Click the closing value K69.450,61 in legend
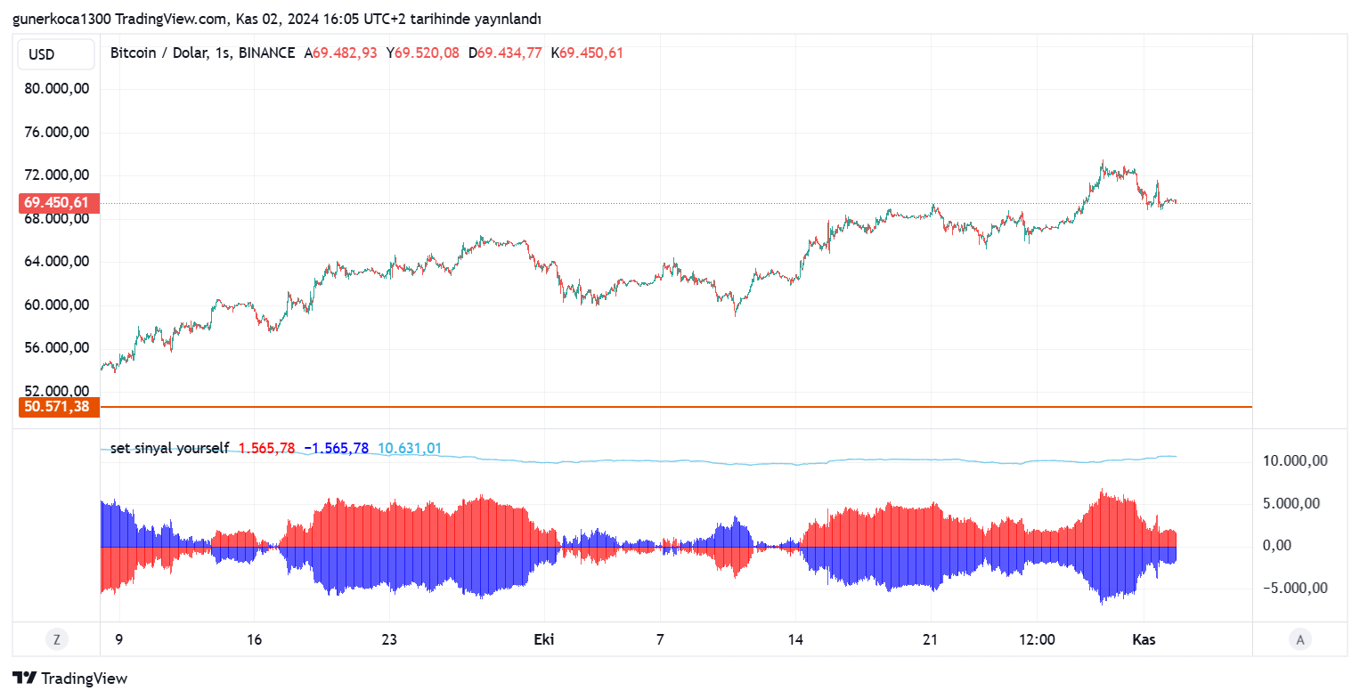Image resolution: width=1360 pixels, height=699 pixels. pos(587,53)
